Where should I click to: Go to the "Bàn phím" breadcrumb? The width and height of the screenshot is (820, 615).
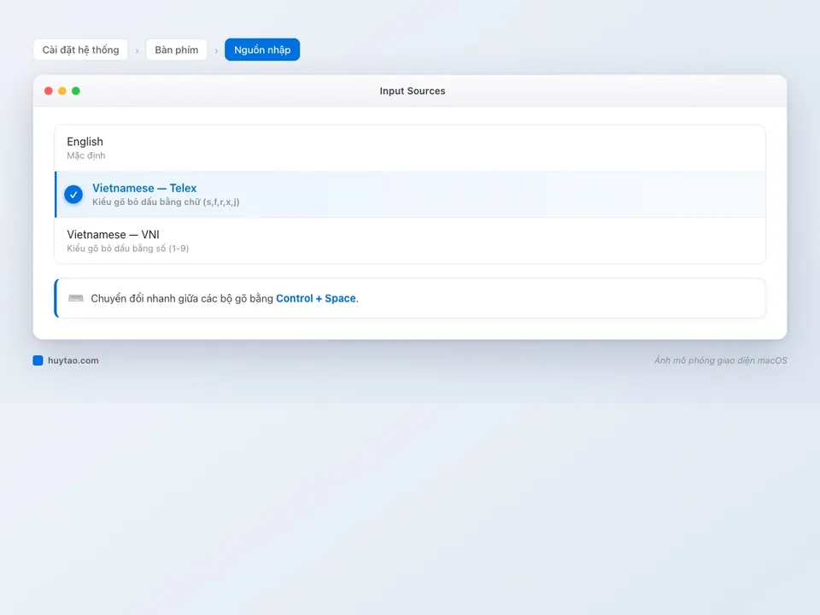(x=176, y=50)
